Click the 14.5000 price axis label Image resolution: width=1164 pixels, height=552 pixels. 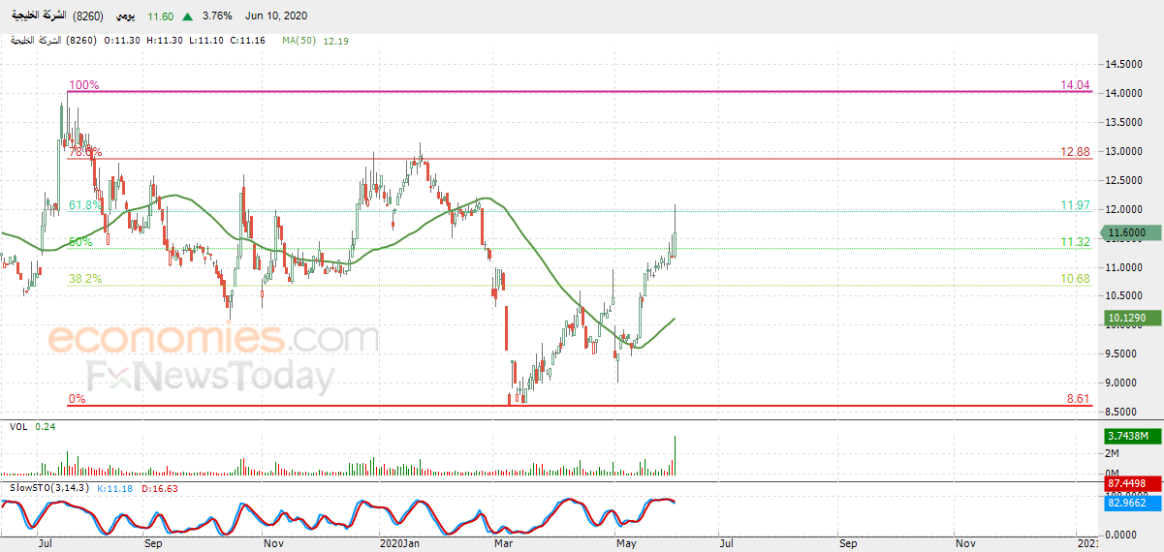(1124, 64)
